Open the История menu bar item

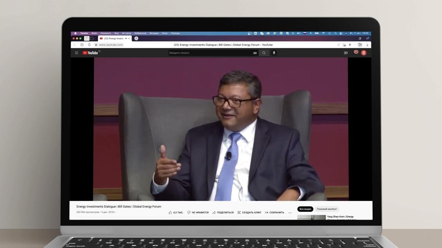coord(126,33)
